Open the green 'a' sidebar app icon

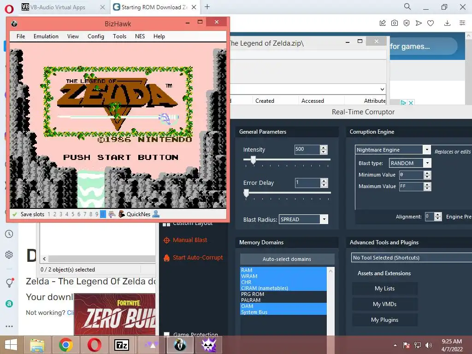click(9, 304)
